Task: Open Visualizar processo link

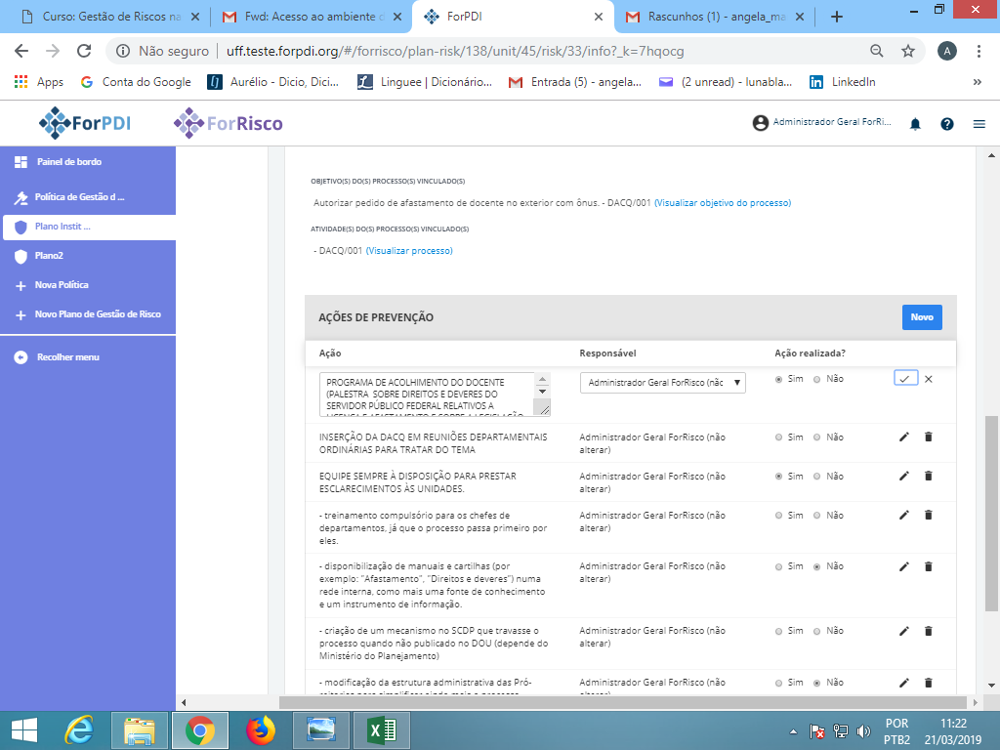Action: (409, 251)
